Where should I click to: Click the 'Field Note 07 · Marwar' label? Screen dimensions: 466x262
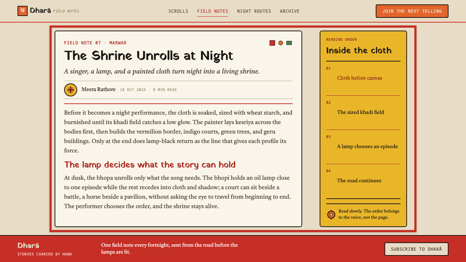[x=95, y=43]
